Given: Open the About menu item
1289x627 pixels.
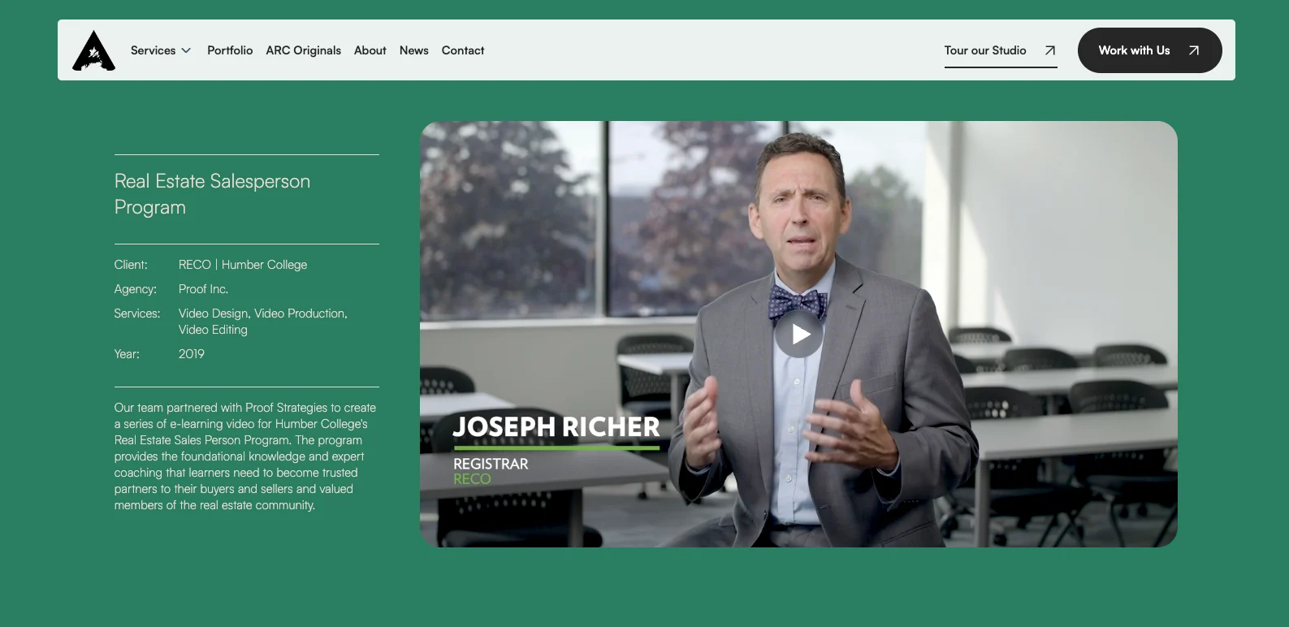Looking at the screenshot, I should pos(370,50).
